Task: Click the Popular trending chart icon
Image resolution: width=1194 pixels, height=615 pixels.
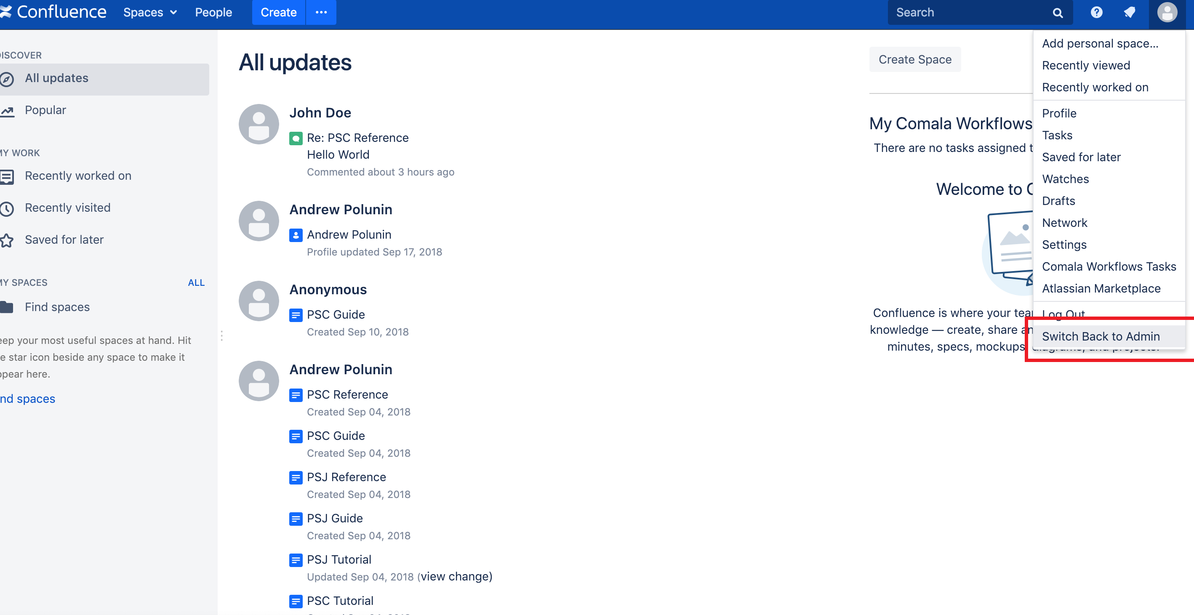Action: [7, 111]
